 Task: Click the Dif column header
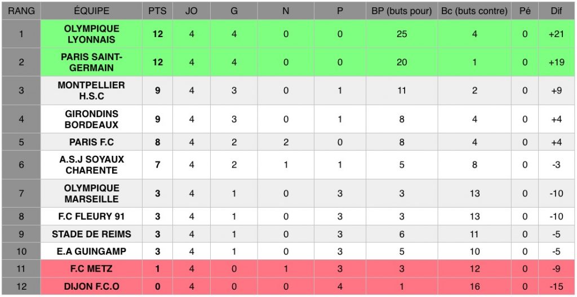[x=556, y=11]
